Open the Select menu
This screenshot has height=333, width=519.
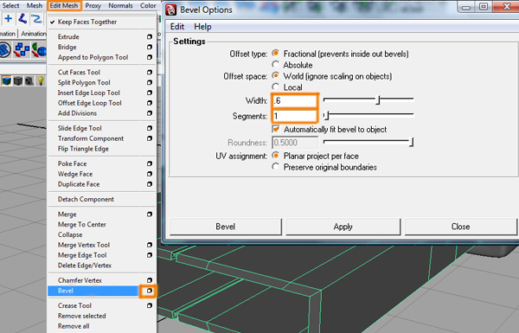click(x=10, y=6)
